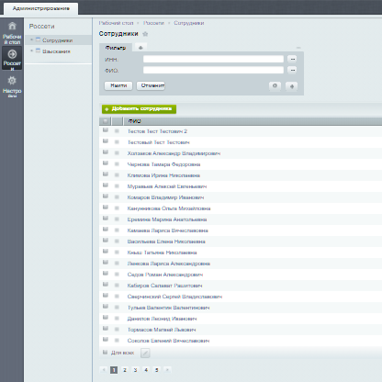
Task: Focus the ИНН filter input field
Action: (x=213, y=59)
